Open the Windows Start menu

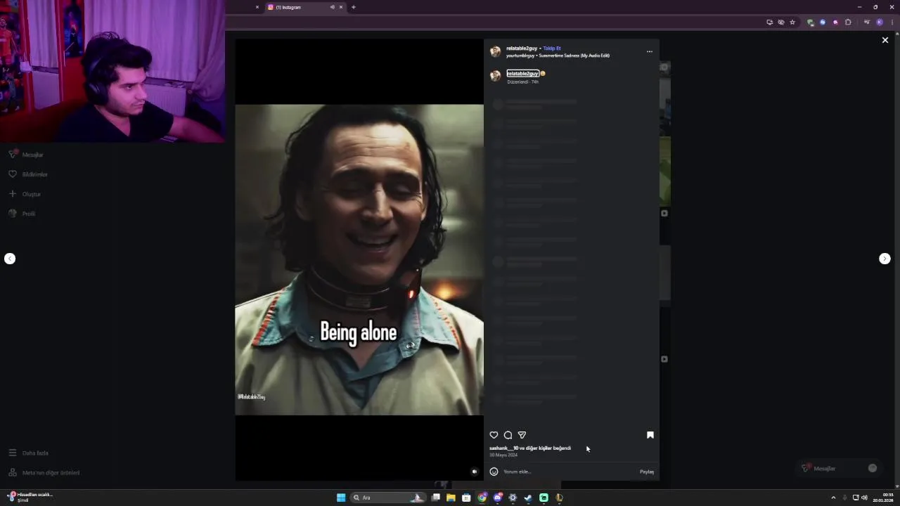pos(341,498)
